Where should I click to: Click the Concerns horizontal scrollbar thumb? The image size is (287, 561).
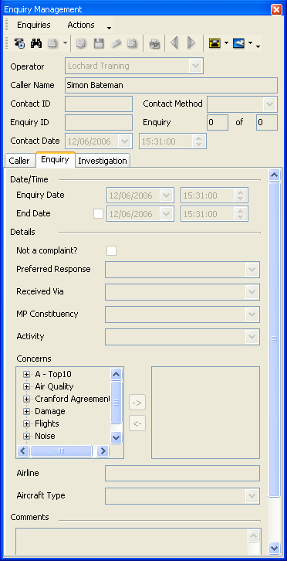[61, 450]
